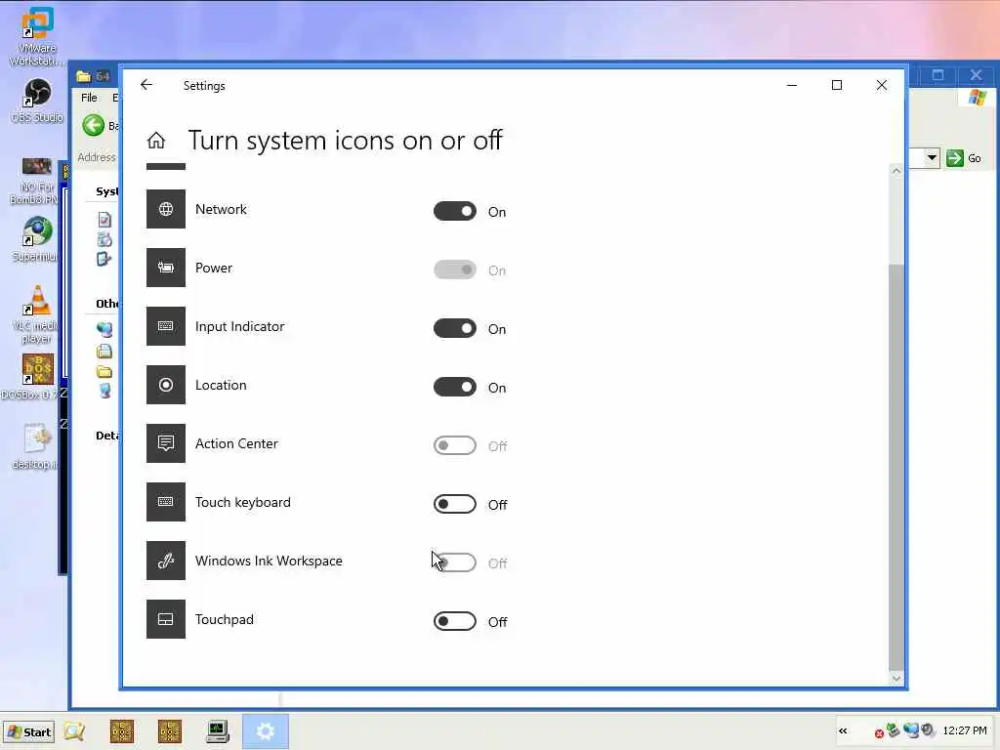Viewport: 1000px width, 750px height.
Task: Open VMware Workstation desktop shortcut
Action: (x=36, y=36)
